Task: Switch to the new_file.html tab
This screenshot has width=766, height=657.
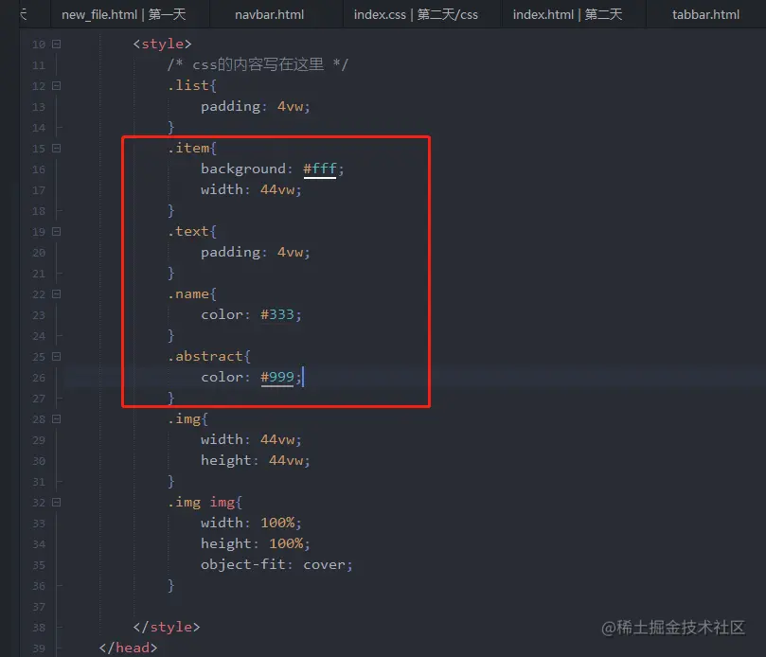Action: [x=124, y=14]
